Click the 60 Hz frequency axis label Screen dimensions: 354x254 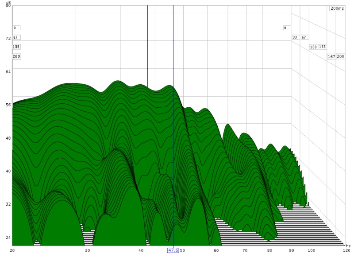pyautogui.click(x=216, y=250)
